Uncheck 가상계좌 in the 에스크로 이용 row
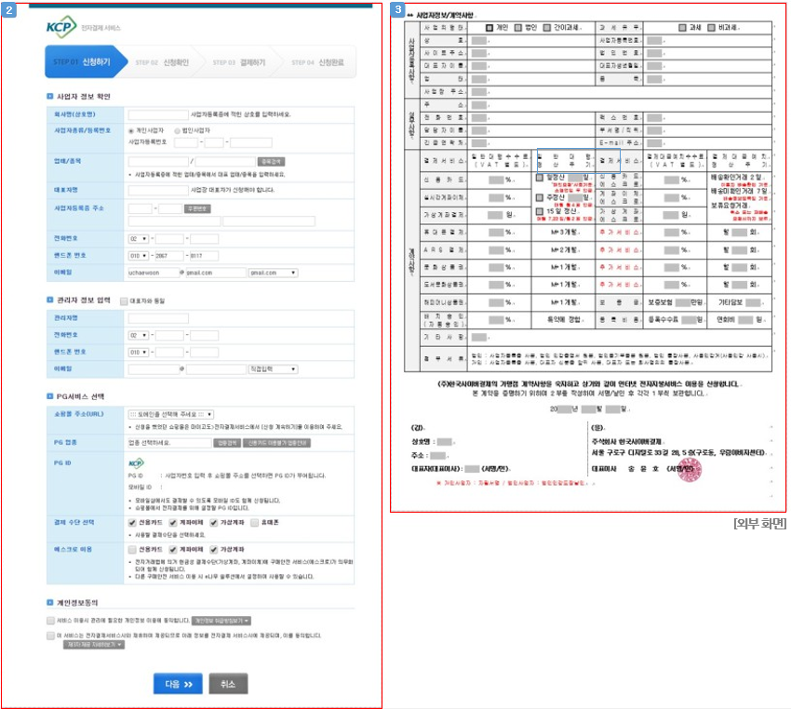Viewport: 791px width, 709px height. pyautogui.click(x=214, y=549)
